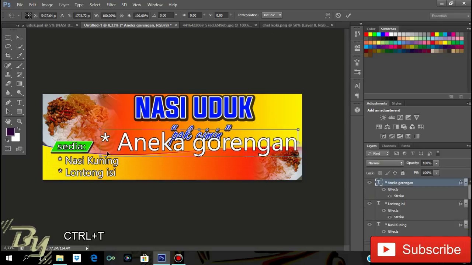Viewport: 472px width, 265px height.
Task: Switch to the Channels tab
Action: pyautogui.click(x=389, y=146)
